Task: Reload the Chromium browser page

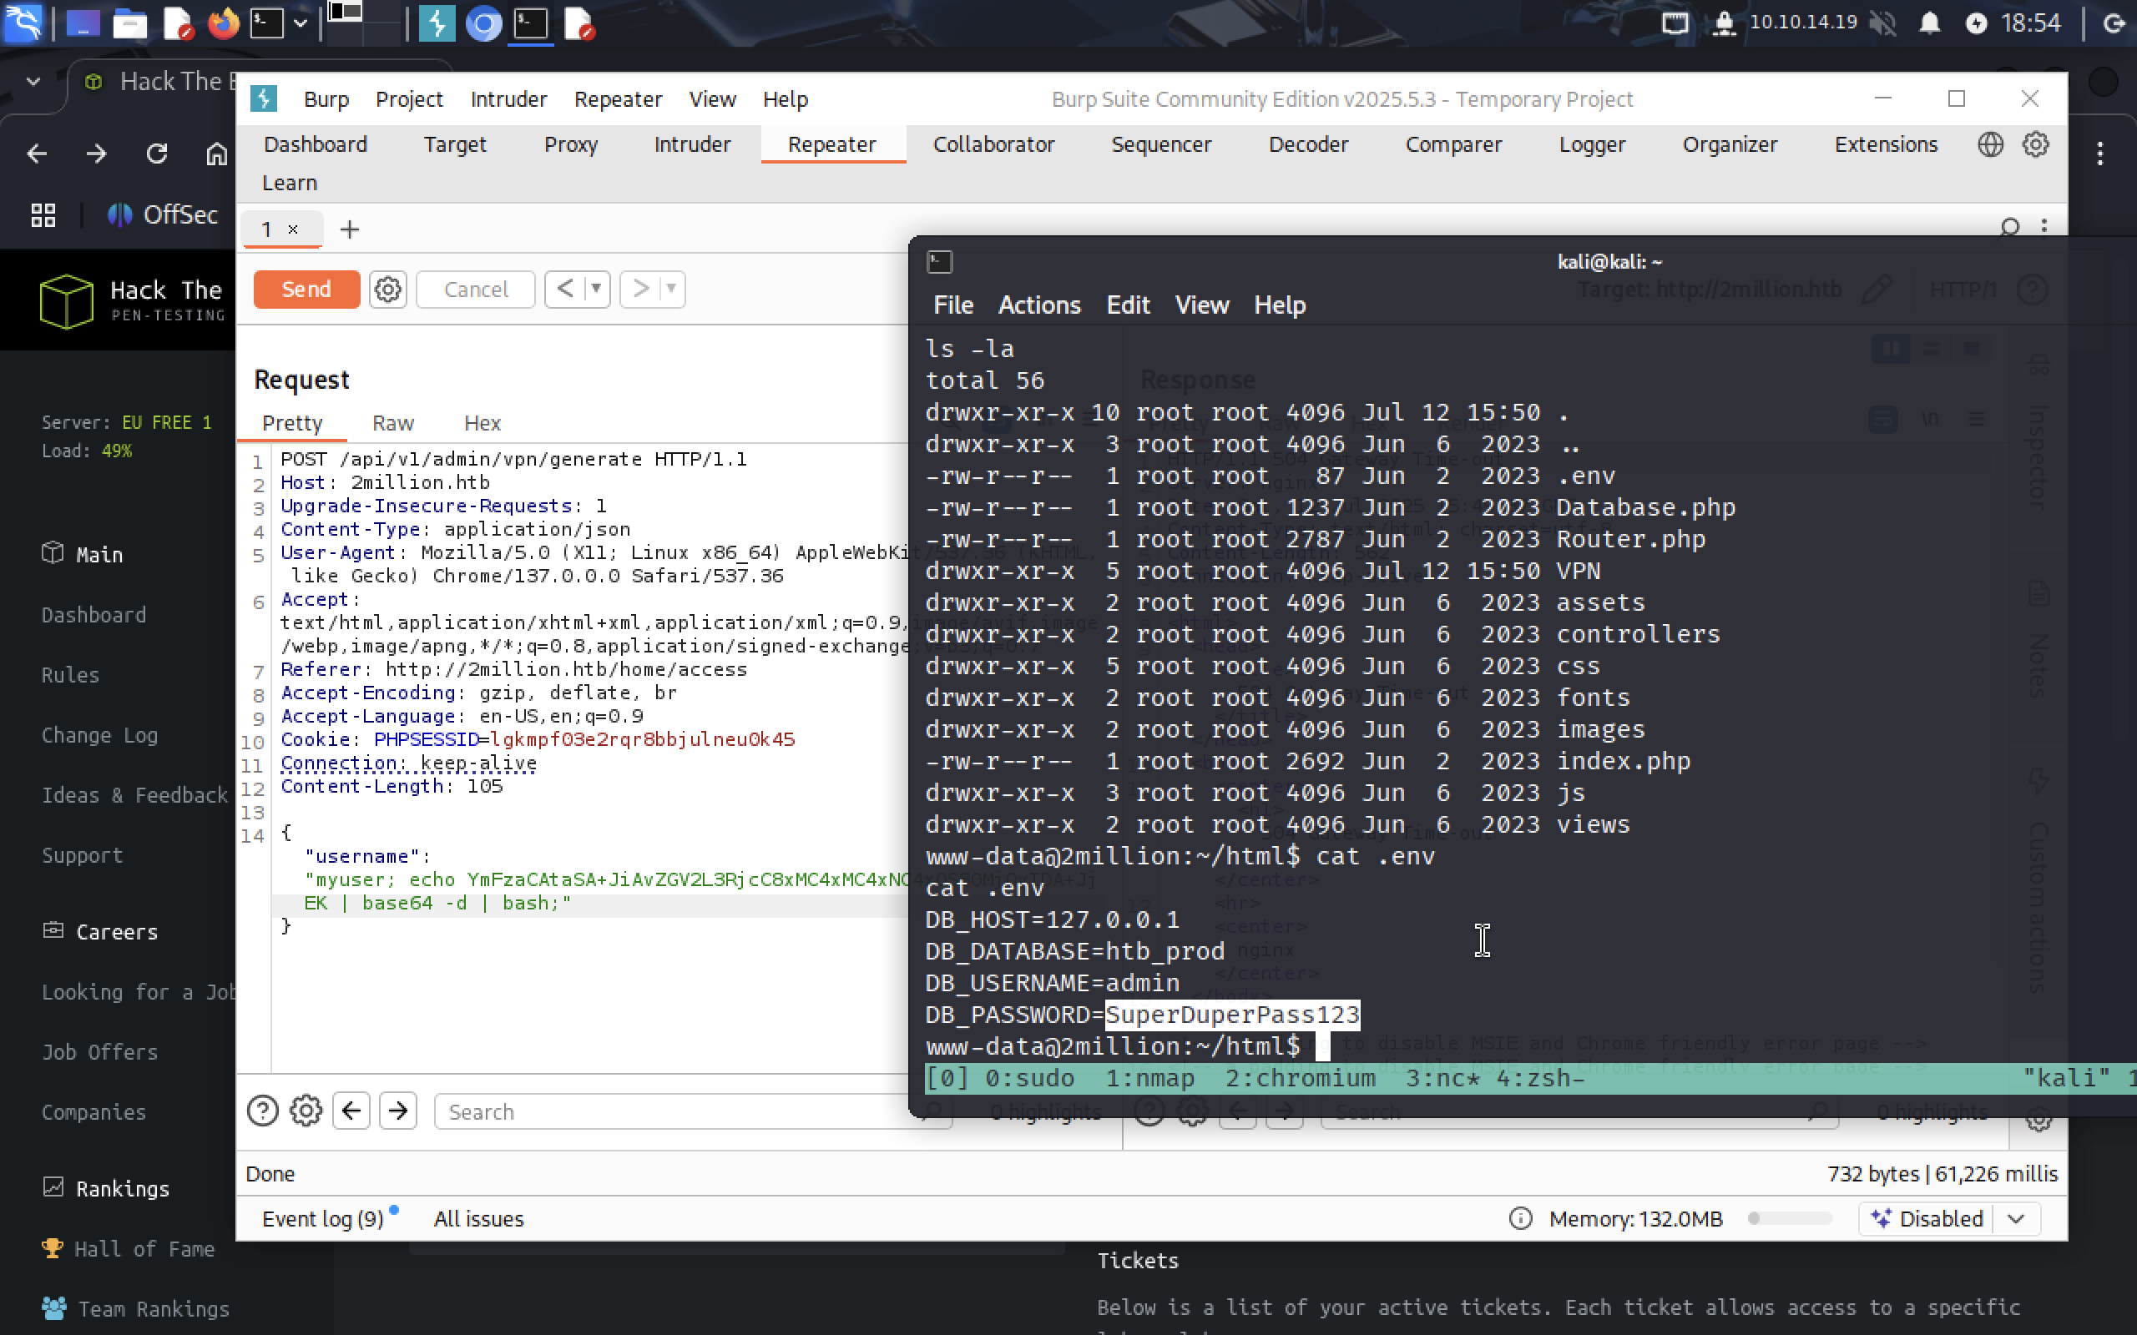Action: [x=157, y=154]
